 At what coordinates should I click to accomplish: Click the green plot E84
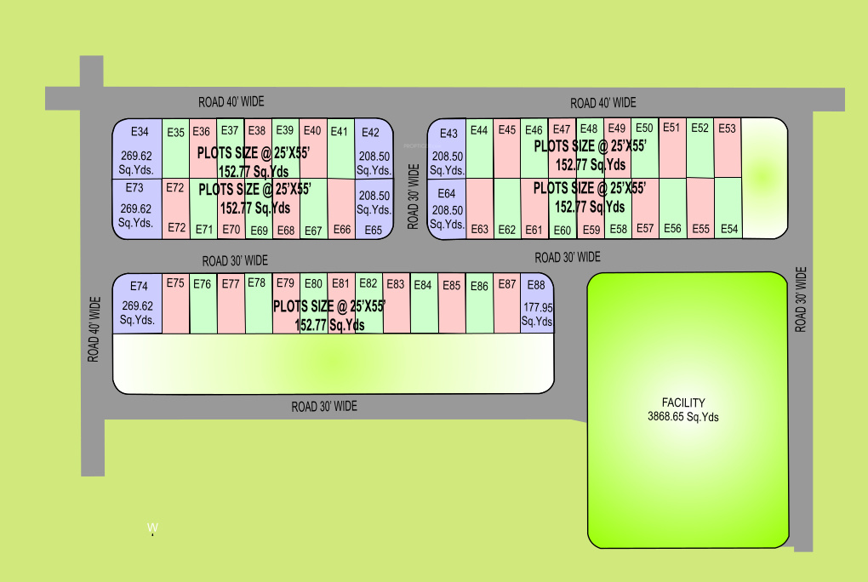(x=424, y=303)
